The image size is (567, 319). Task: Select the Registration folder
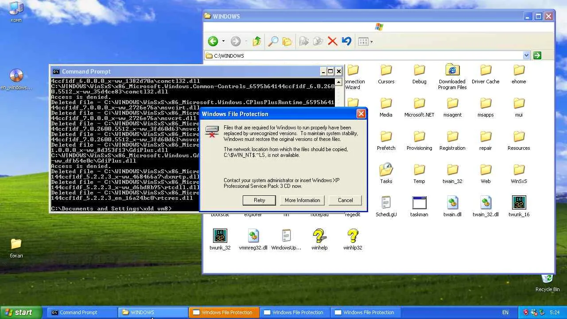click(x=452, y=140)
